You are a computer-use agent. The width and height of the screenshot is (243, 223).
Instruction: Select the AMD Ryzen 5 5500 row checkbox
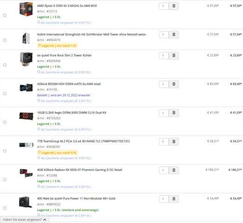pyautogui.click(x=5, y=15)
